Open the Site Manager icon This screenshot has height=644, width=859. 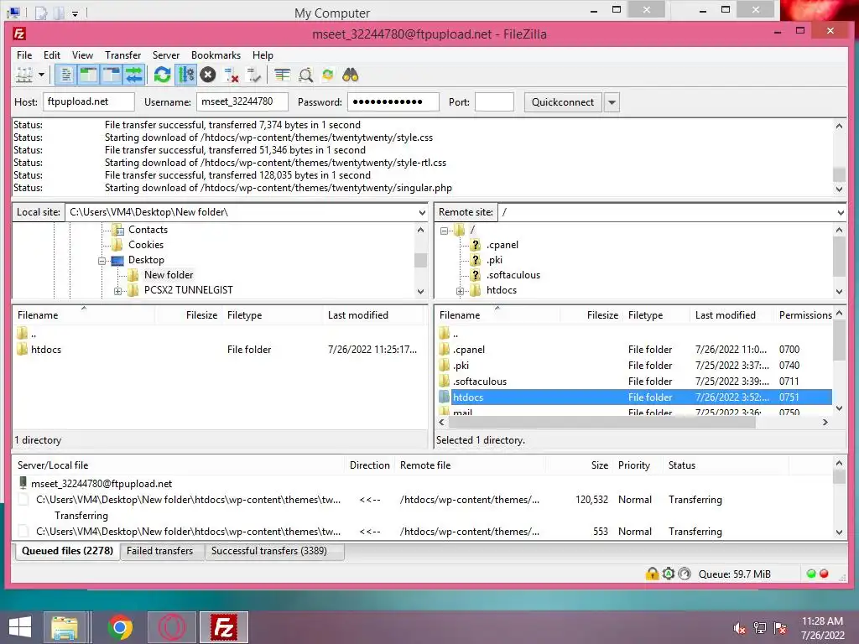[x=24, y=75]
